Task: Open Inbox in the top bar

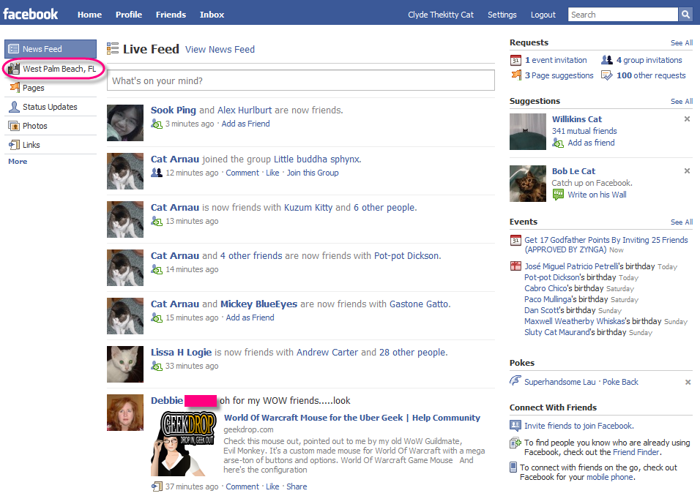Action: coord(212,15)
